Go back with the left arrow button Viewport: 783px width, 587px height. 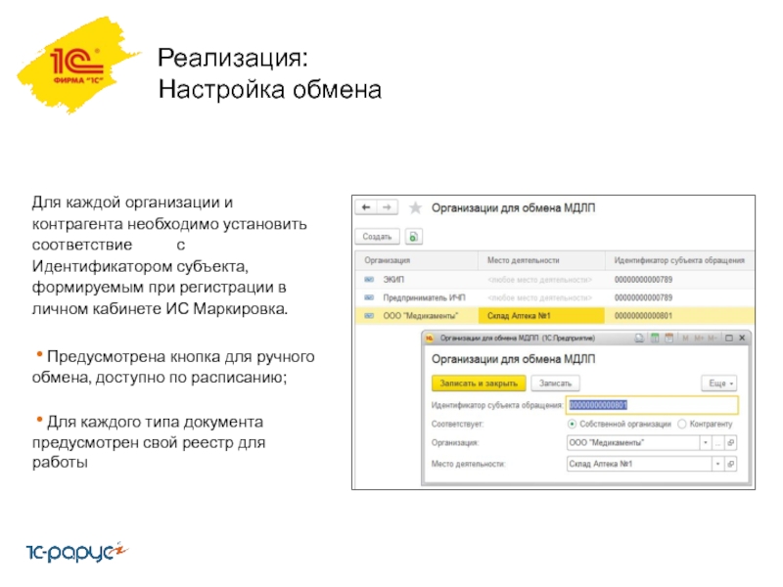[x=366, y=207]
